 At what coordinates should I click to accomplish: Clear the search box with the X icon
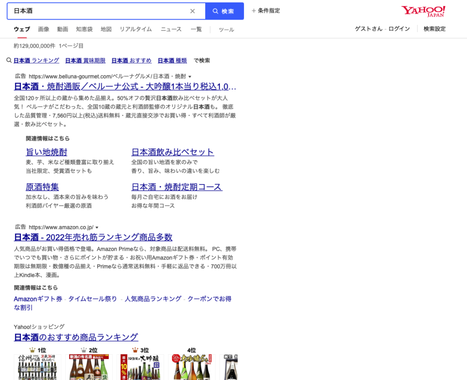(192, 11)
